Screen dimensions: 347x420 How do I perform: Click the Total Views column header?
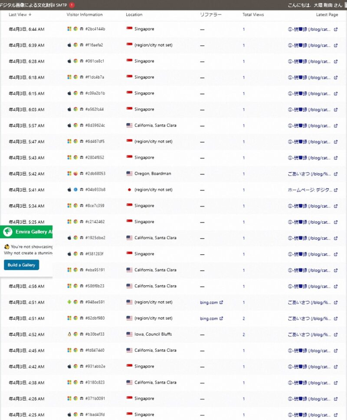click(253, 15)
